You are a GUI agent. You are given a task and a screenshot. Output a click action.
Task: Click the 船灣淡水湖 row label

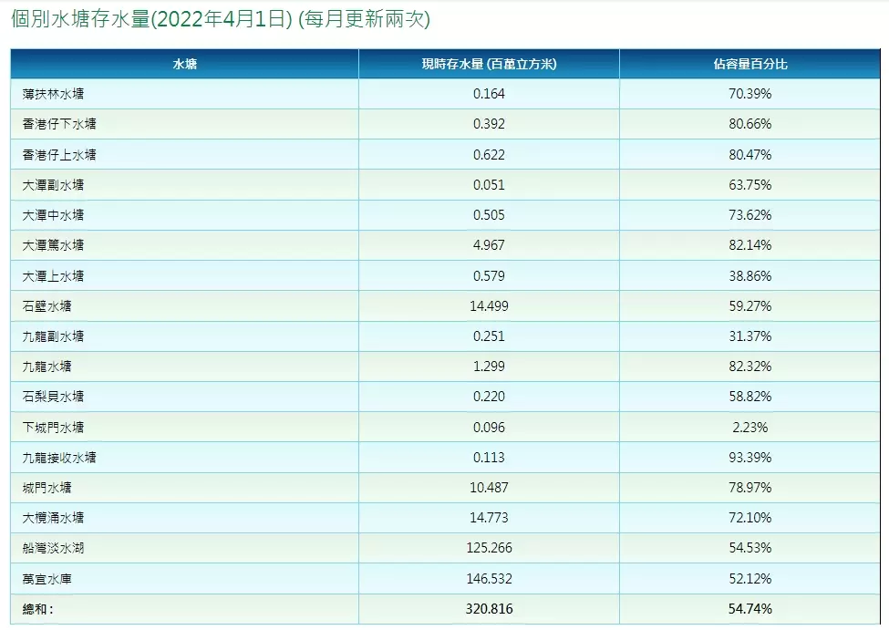tap(54, 548)
